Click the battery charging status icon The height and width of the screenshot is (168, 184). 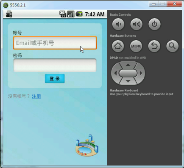[79, 14]
